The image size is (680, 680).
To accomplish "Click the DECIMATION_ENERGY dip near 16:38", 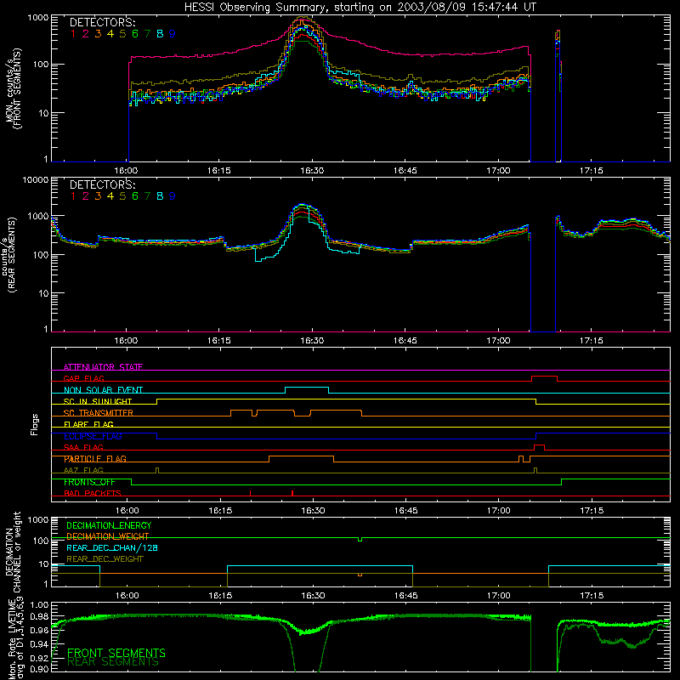I will pos(360,540).
